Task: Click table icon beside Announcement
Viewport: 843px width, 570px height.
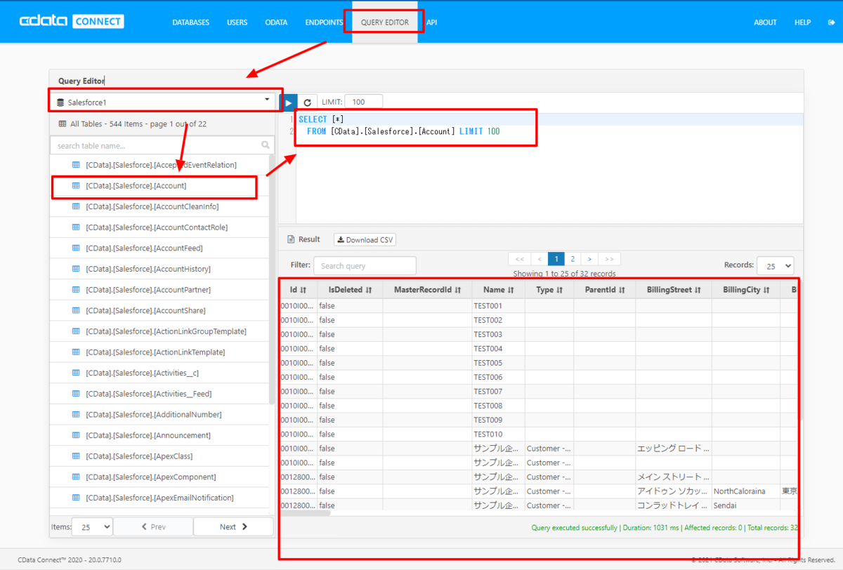Action: 77,435
